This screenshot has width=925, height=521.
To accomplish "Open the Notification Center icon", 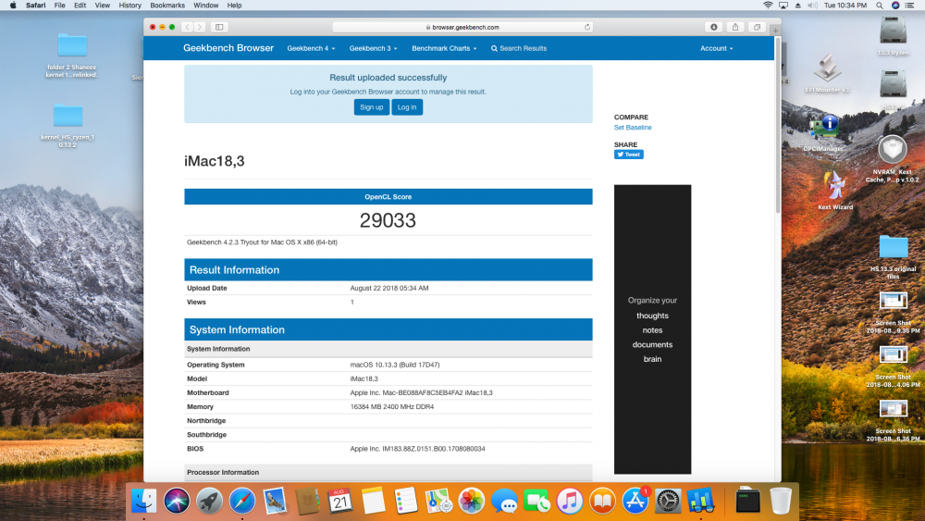I will click(x=910, y=6).
